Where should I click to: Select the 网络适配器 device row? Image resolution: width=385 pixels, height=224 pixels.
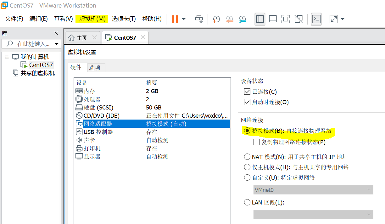pyautogui.click(x=153, y=124)
